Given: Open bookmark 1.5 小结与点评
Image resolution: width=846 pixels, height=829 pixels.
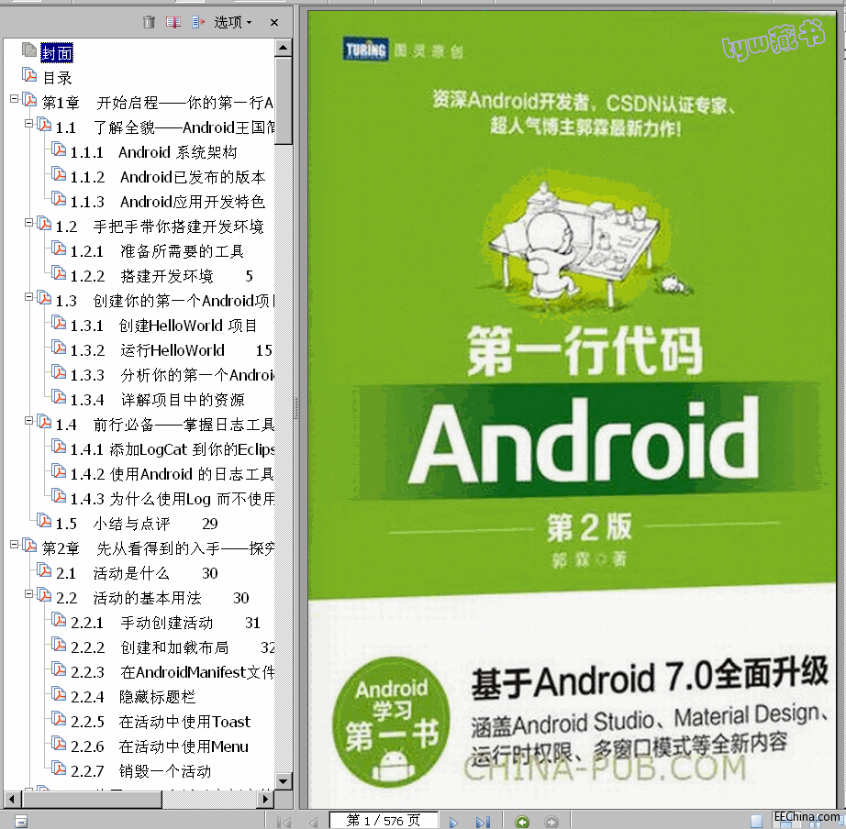Looking at the screenshot, I should (x=137, y=524).
